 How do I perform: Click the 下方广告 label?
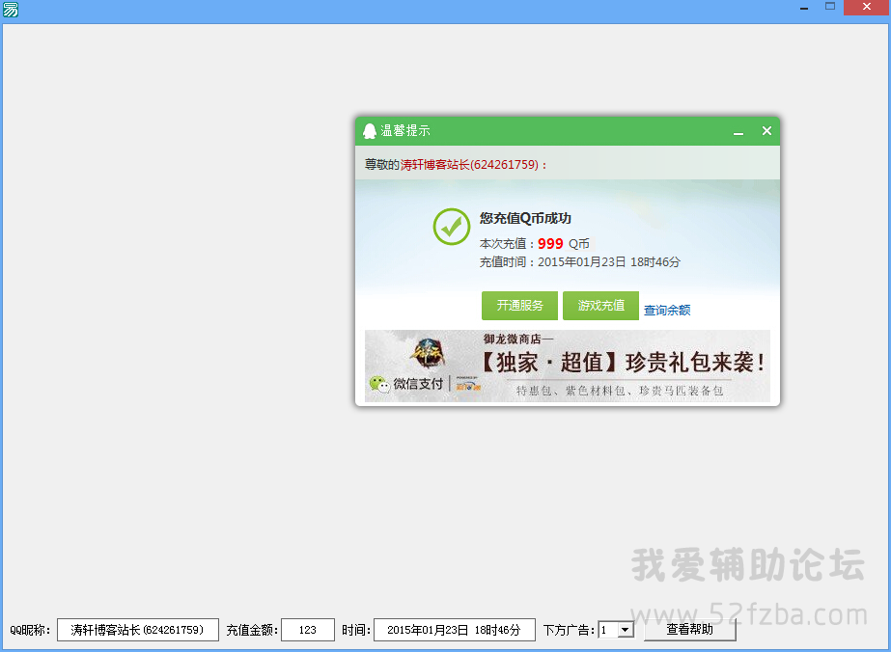tap(569, 630)
